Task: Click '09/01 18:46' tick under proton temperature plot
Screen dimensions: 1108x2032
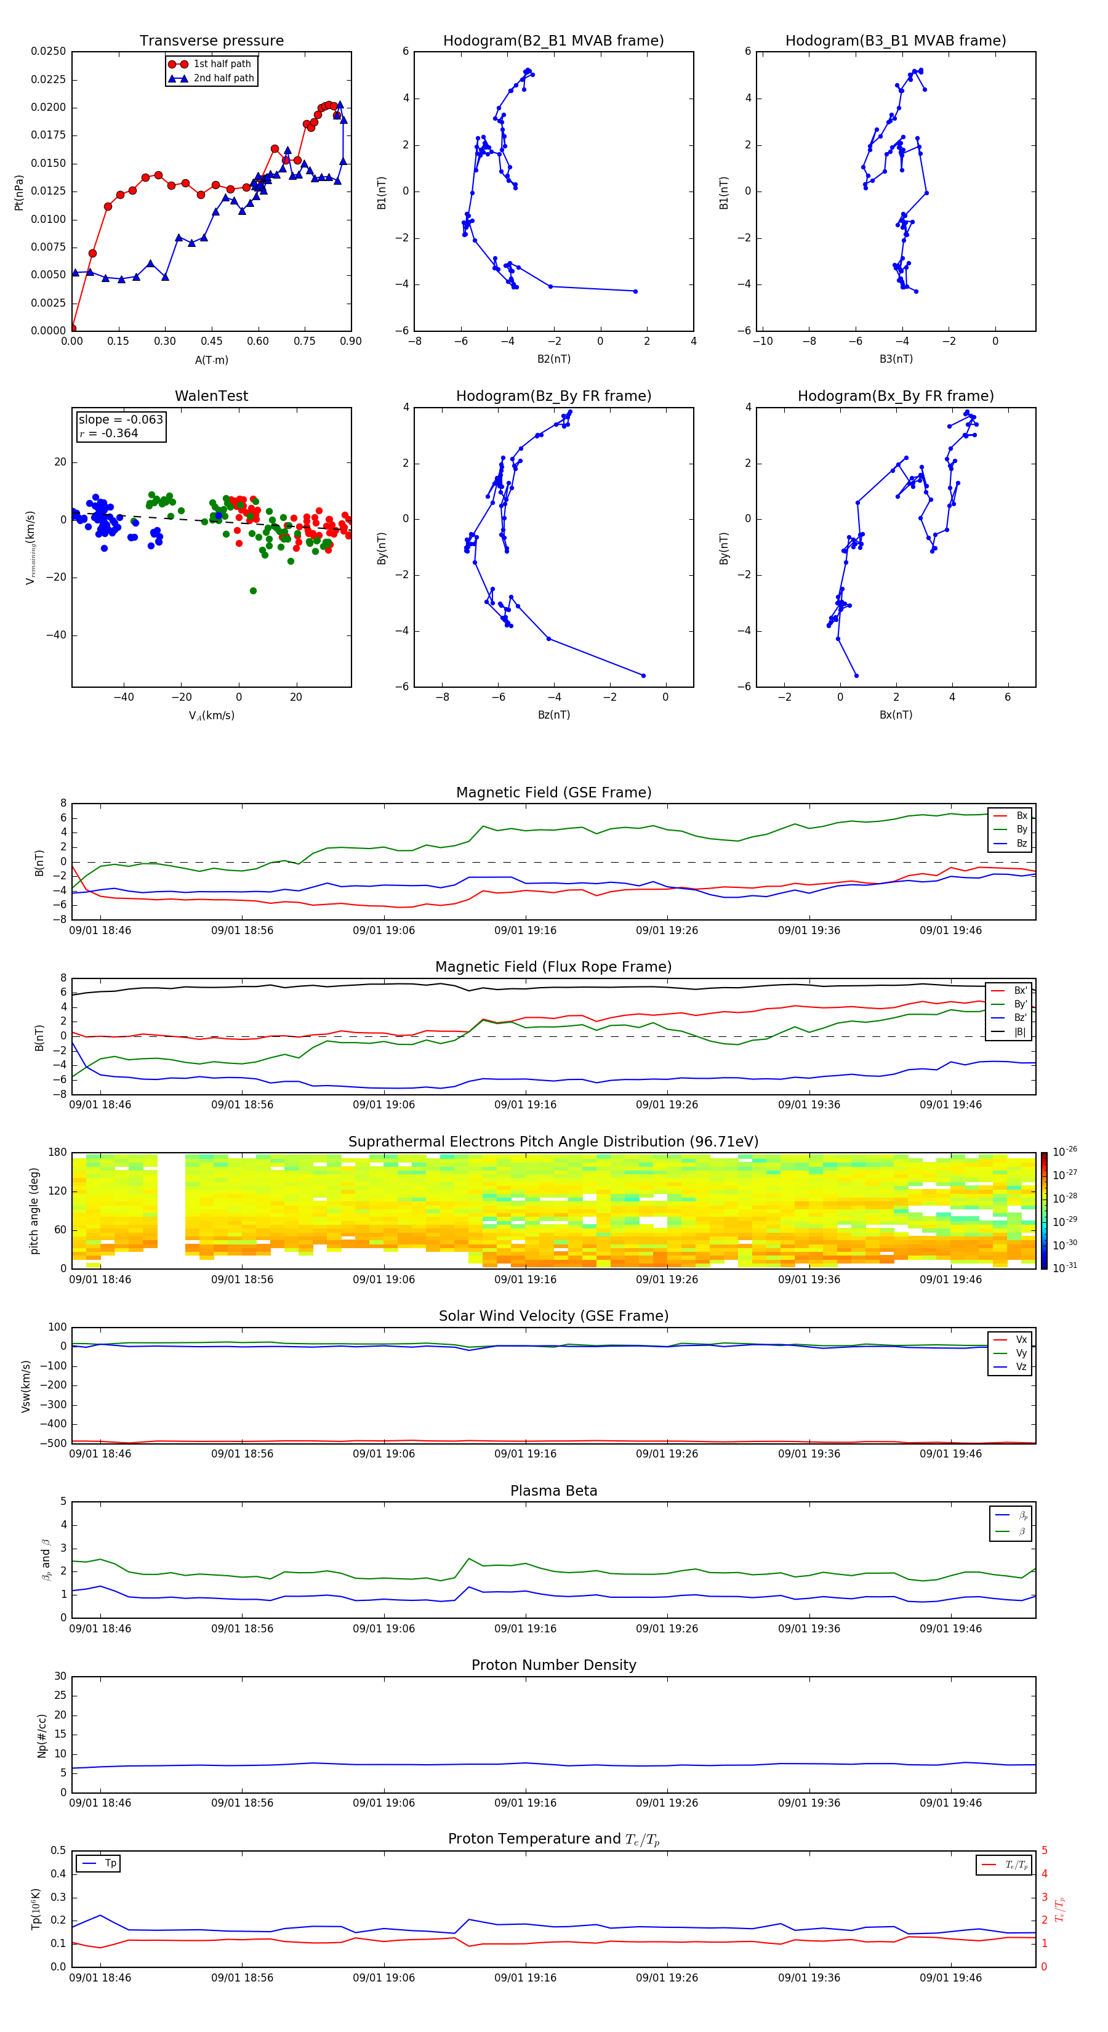Action: 100,1978
